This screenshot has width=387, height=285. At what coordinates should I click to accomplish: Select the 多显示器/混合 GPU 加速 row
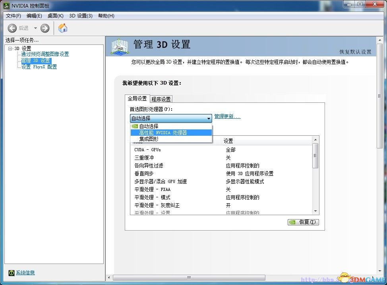(x=221, y=181)
